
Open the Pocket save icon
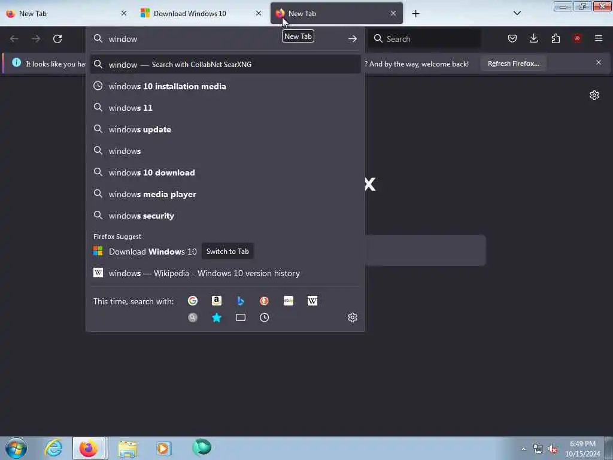point(512,38)
